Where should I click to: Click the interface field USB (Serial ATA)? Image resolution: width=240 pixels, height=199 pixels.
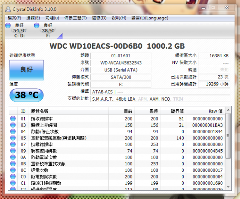point(121,70)
